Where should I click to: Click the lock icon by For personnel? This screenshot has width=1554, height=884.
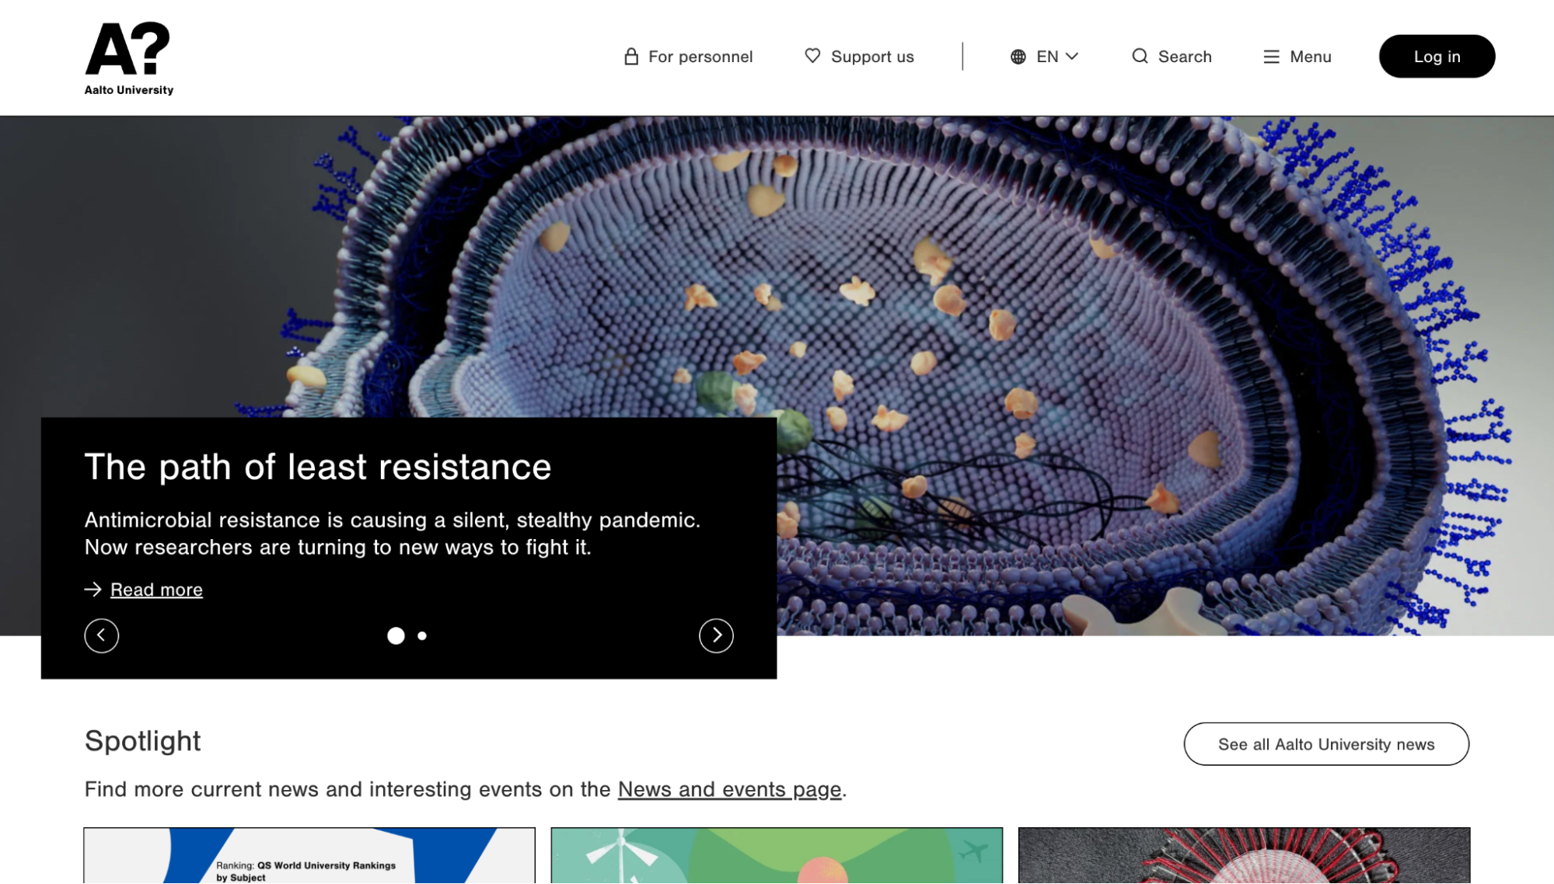click(x=631, y=57)
